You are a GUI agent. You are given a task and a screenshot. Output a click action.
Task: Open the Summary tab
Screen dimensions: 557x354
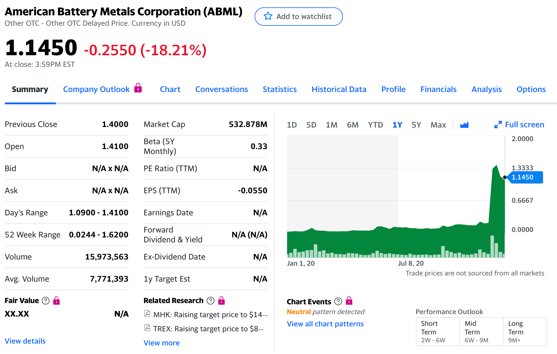click(30, 89)
